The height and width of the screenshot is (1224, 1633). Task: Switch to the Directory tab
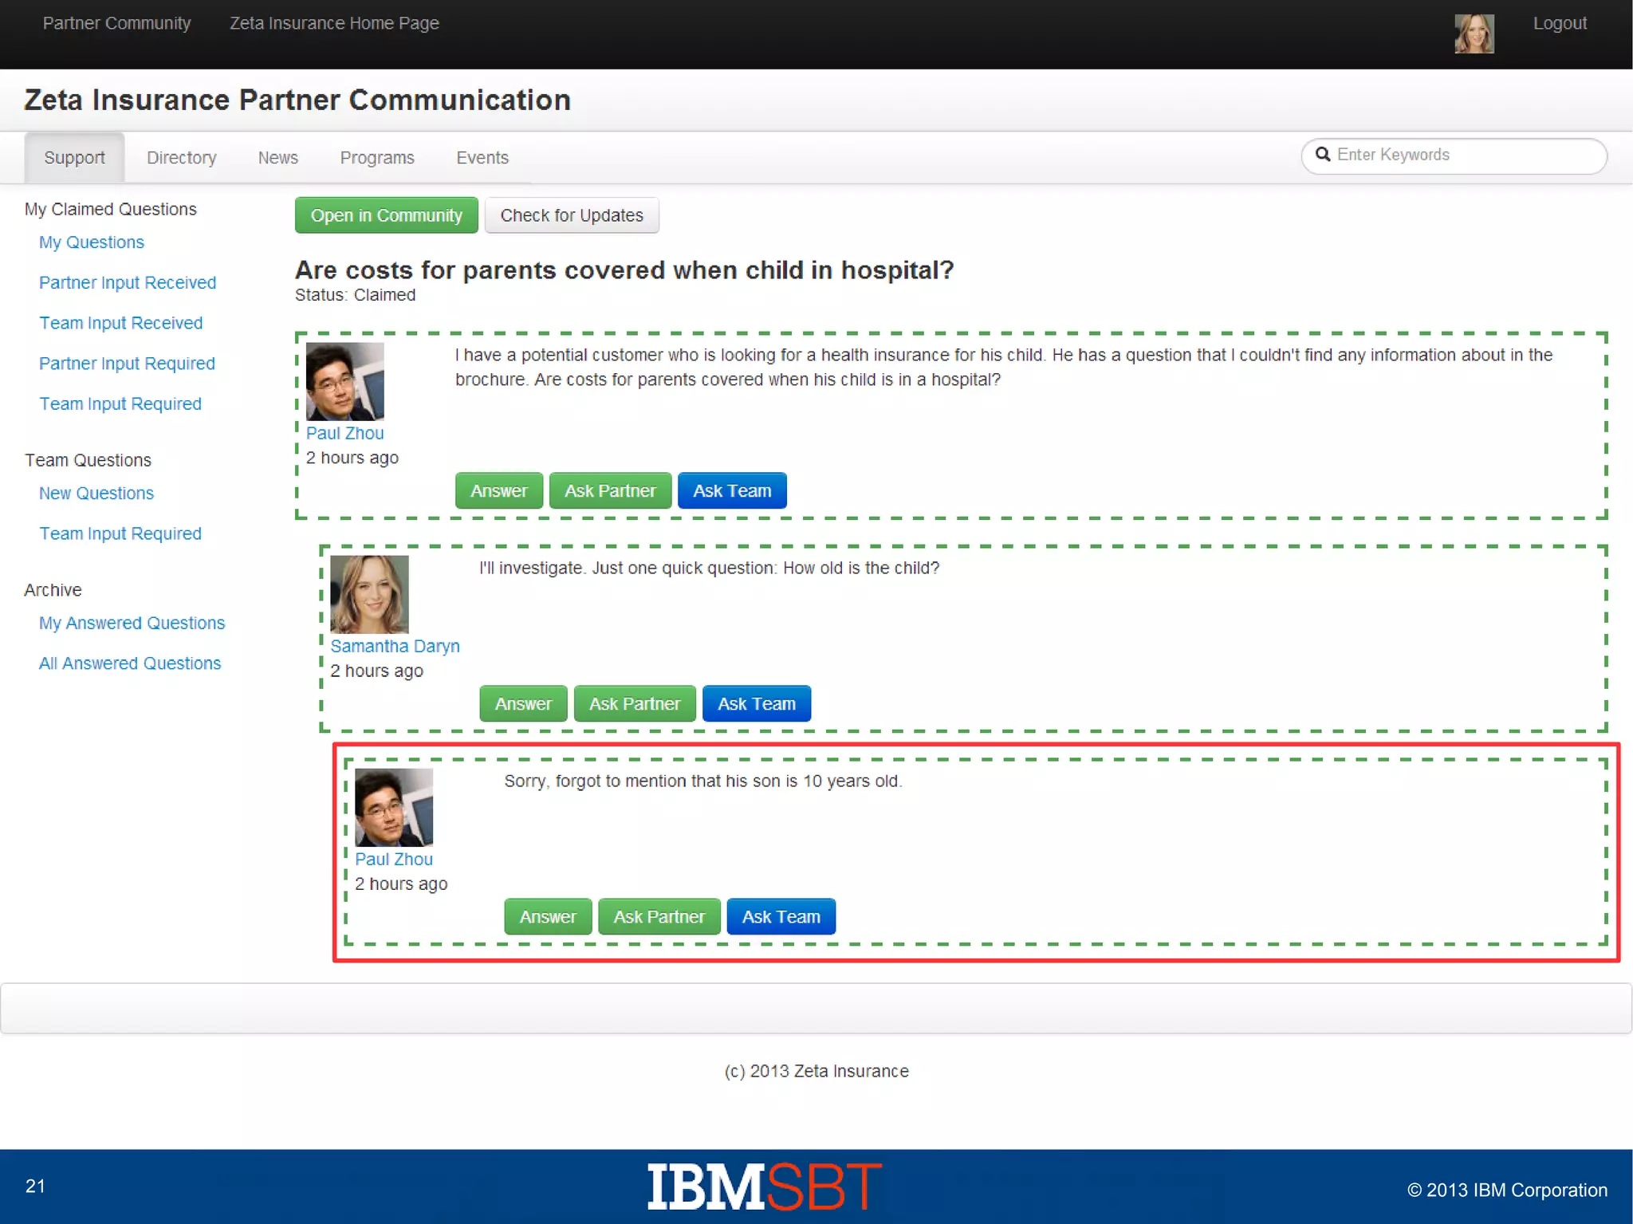tap(181, 157)
